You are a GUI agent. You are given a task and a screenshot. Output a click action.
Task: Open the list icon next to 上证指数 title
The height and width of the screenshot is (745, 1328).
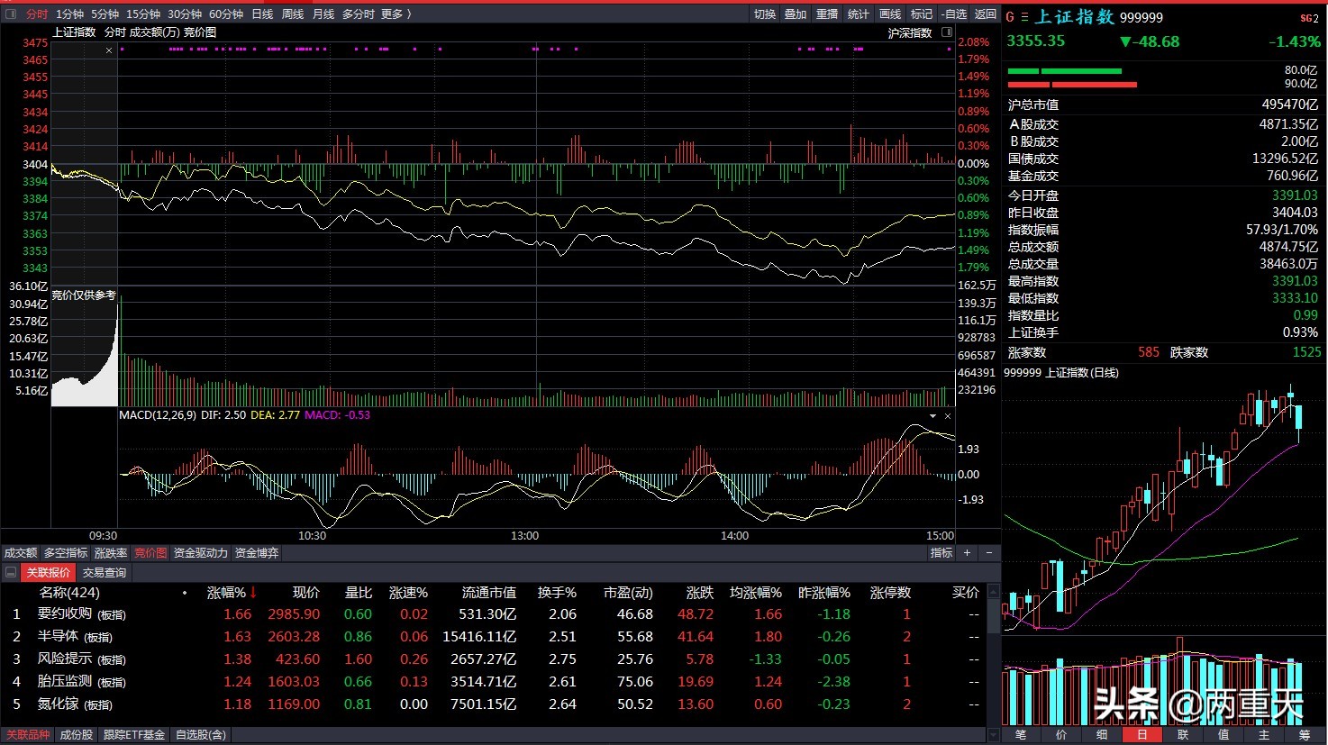tap(1024, 17)
